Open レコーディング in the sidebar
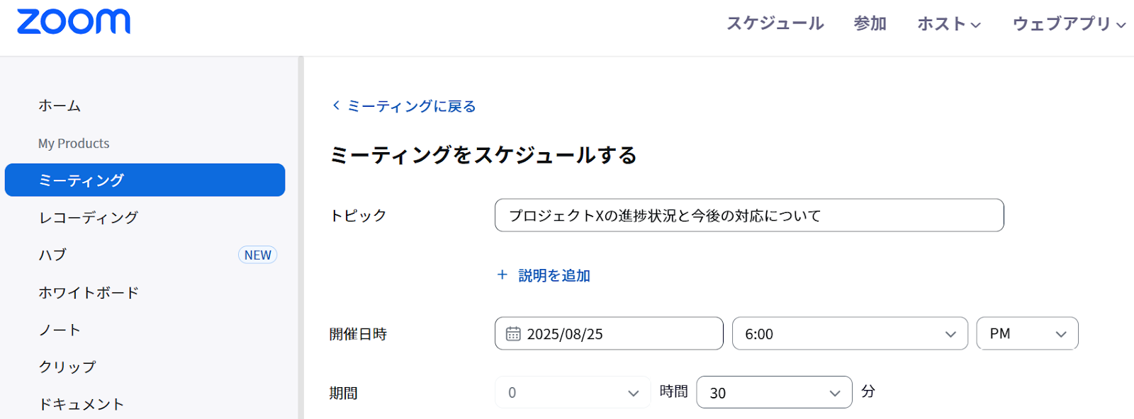The height and width of the screenshot is (419, 1134). [x=89, y=217]
